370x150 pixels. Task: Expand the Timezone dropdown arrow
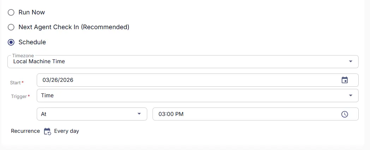pos(350,61)
